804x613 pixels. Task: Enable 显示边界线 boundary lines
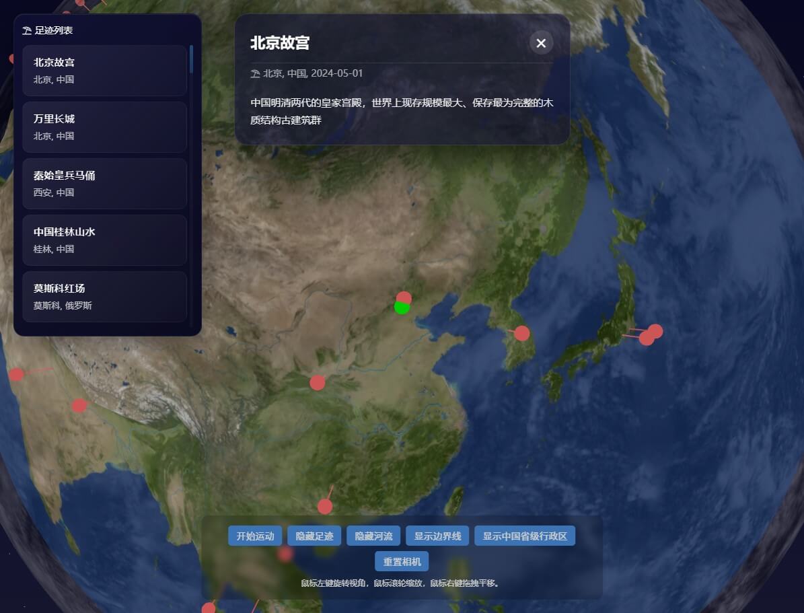pos(437,536)
